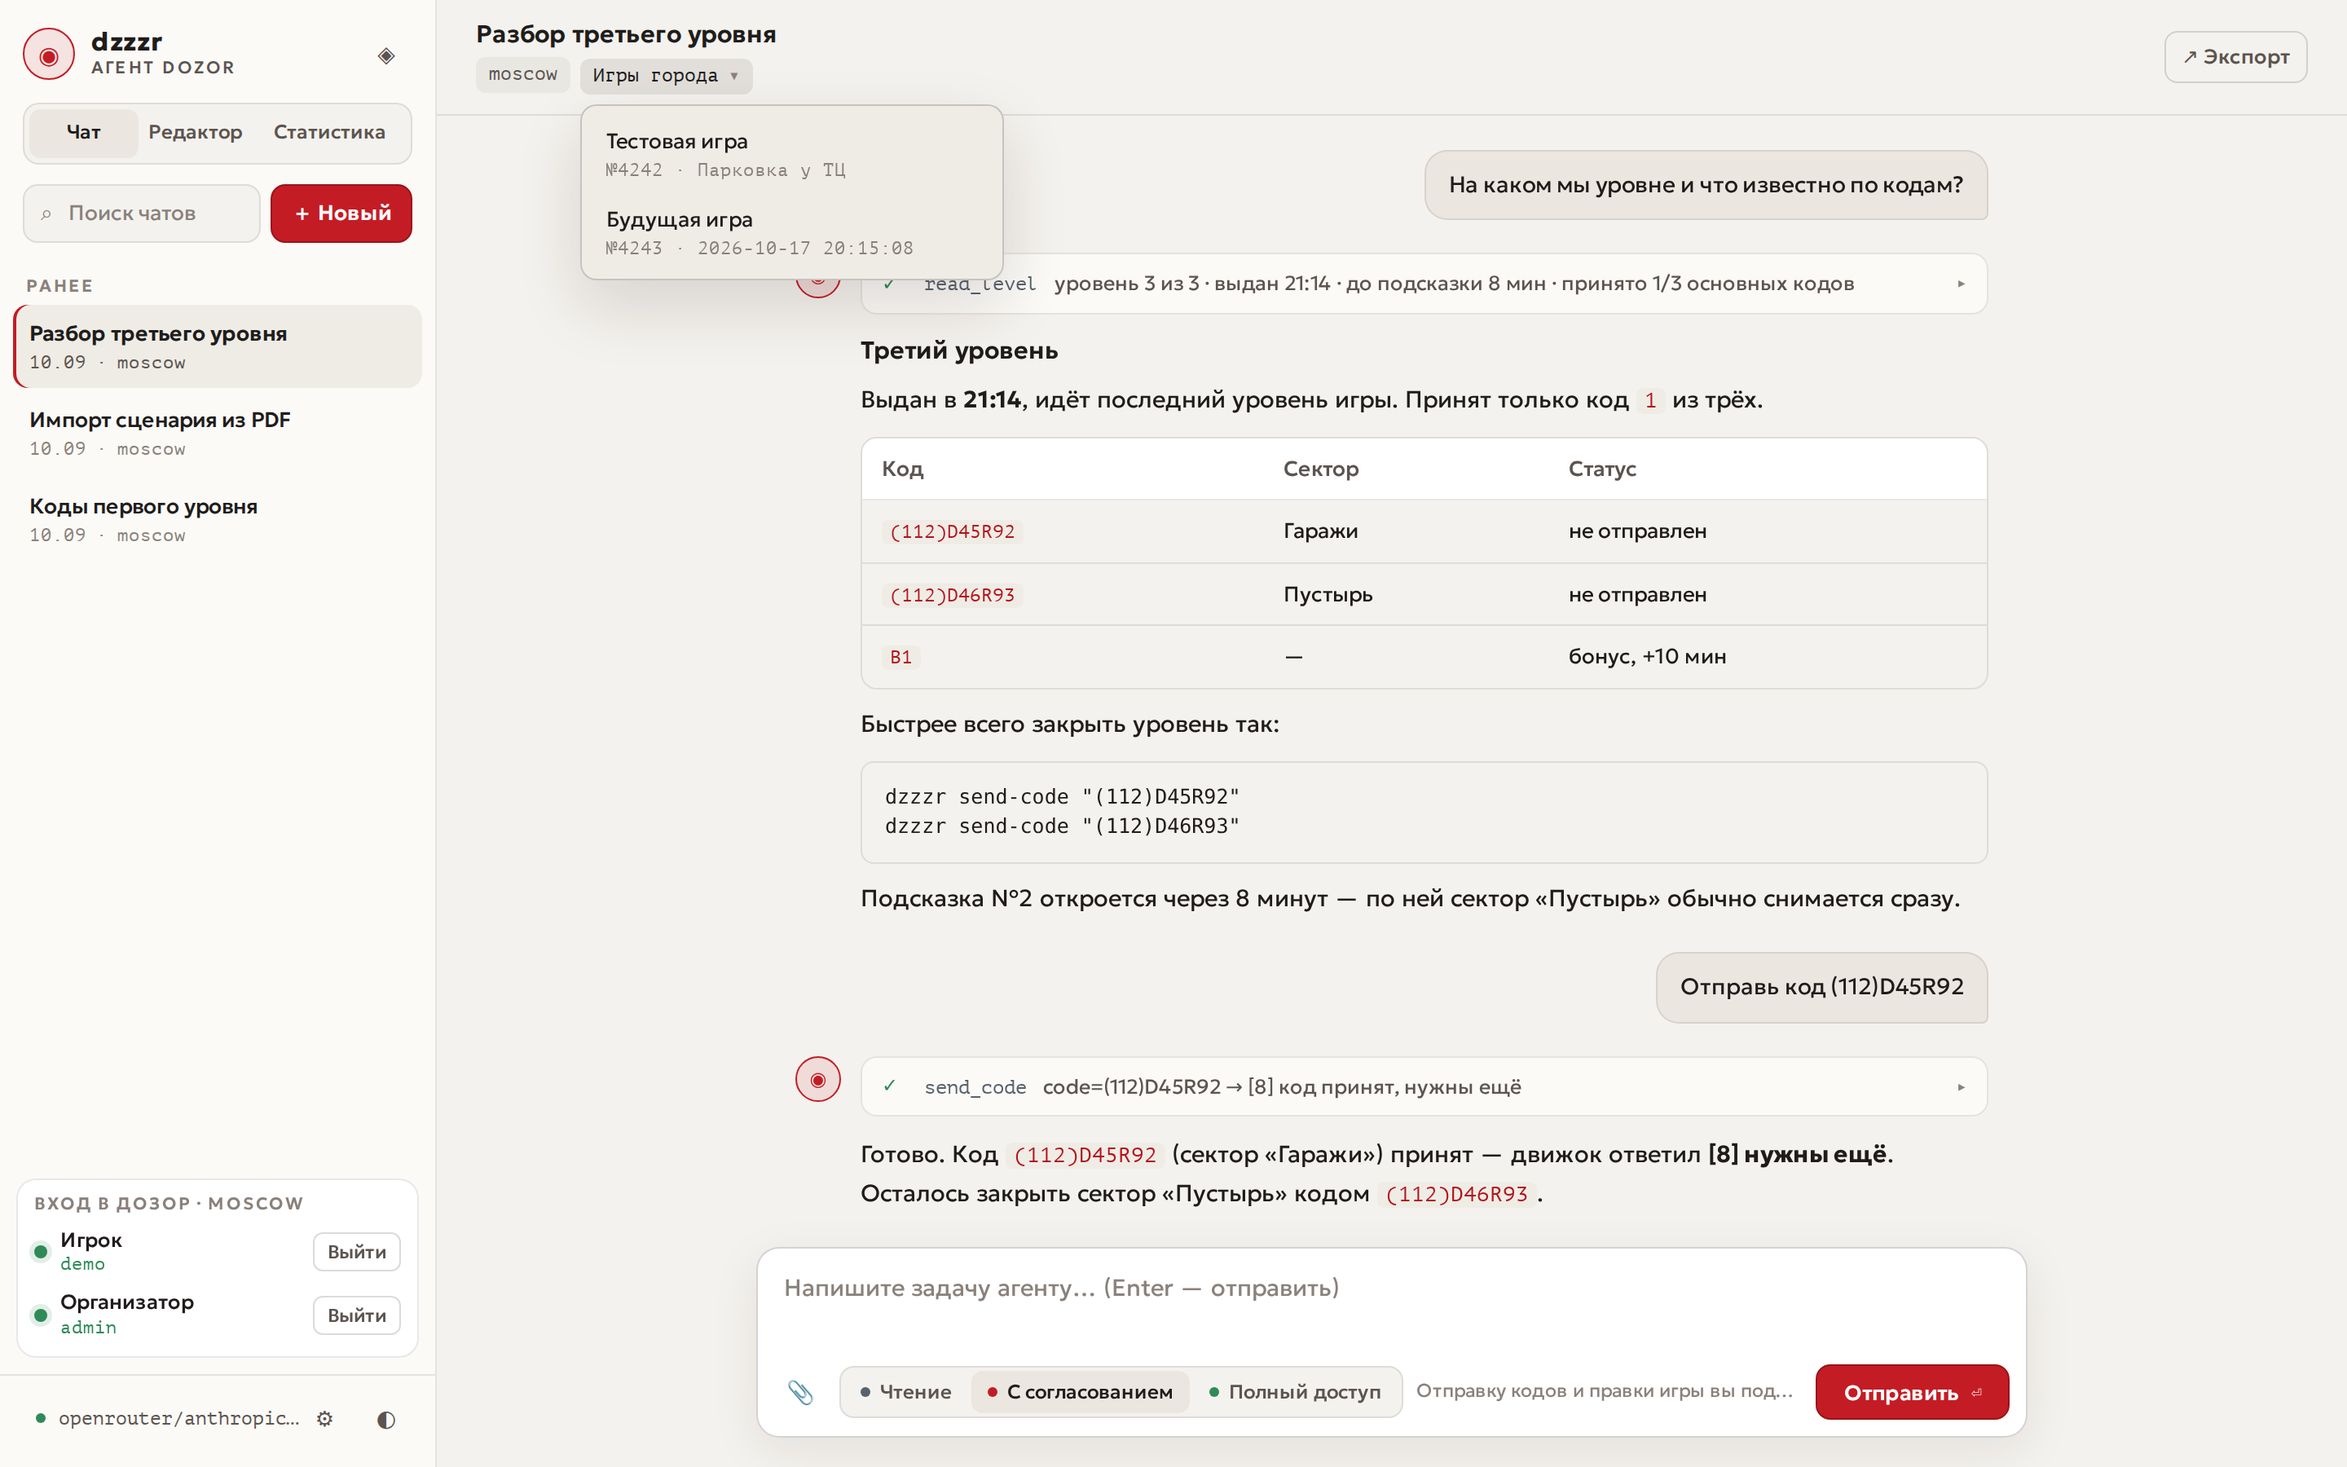Image resolution: width=2347 pixels, height=1467 pixels.
Task: Switch to the Статистика tab
Action: point(328,132)
